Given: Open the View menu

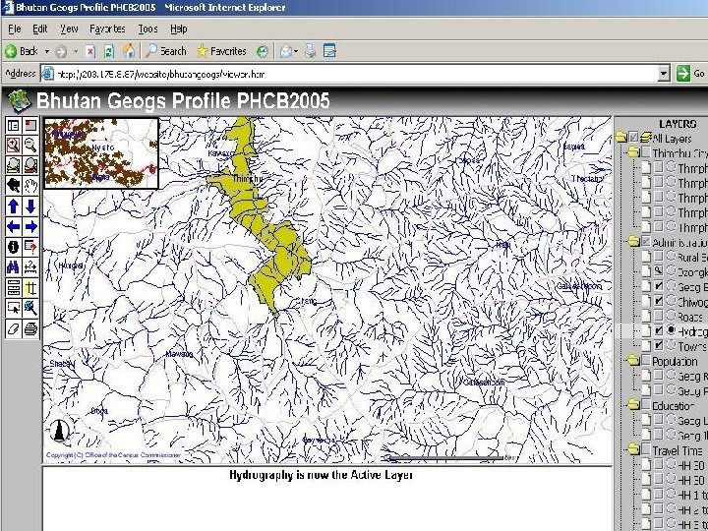Looking at the screenshot, I should point(69,29).
